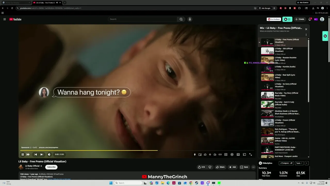330x186 pixels.
Task: Open the YouTube account avatar menu
Action: click(x=322, y=19)
